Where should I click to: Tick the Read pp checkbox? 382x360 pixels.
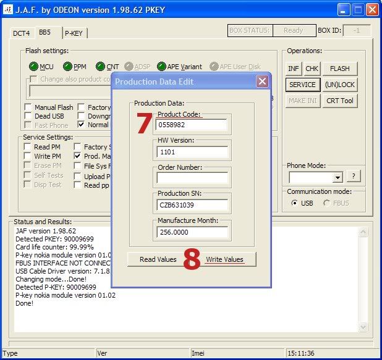[77, 185]
